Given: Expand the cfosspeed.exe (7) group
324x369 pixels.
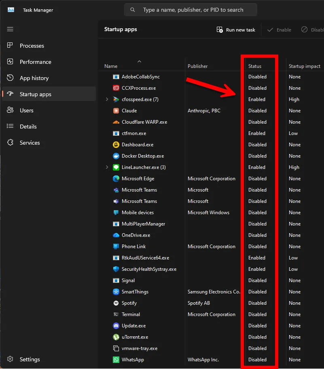Looking at the screenshot, I should 107,99.
